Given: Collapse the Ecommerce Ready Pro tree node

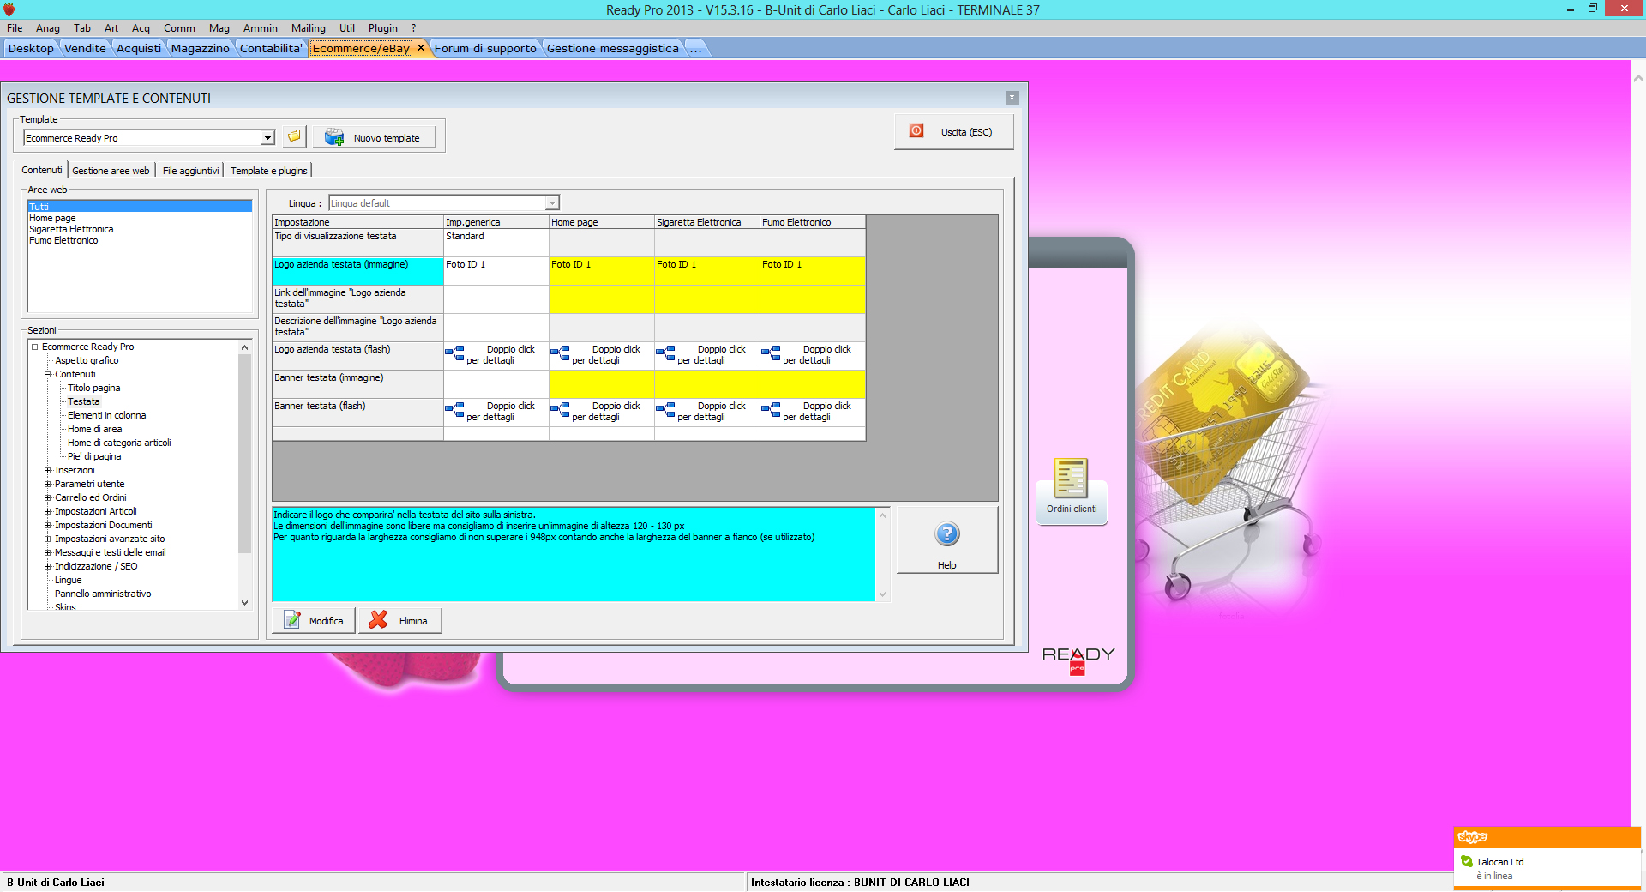Looking at the screenshot, I should (35, 347).
